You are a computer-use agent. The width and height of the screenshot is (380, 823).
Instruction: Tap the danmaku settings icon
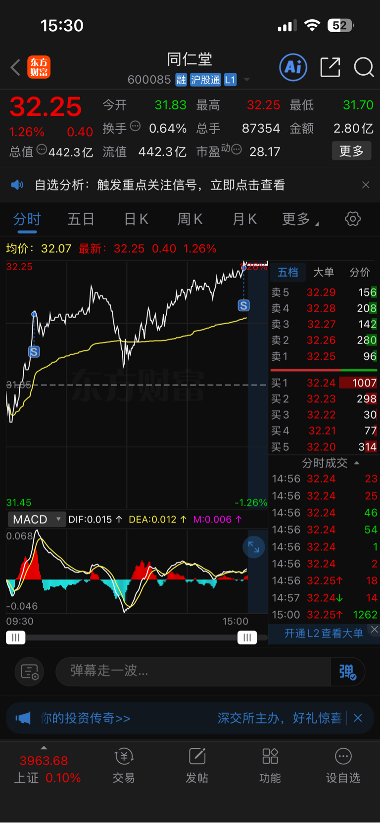[29, 672]
